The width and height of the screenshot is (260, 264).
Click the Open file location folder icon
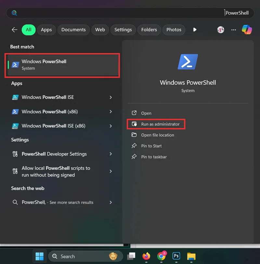[134, 135]
